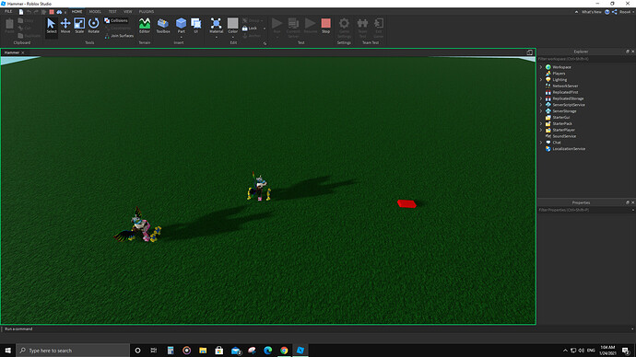Click the Lock tool
636x357 pixels.
250,29
